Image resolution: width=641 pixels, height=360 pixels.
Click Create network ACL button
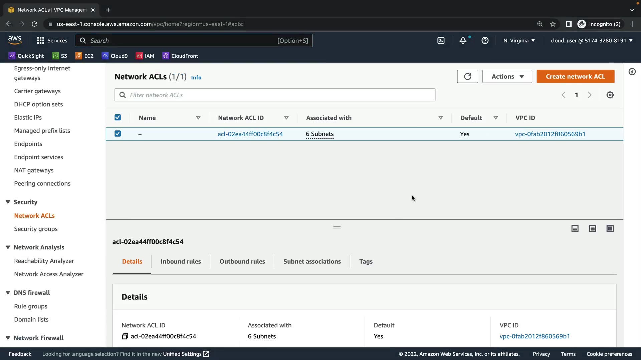click(575, 76)
